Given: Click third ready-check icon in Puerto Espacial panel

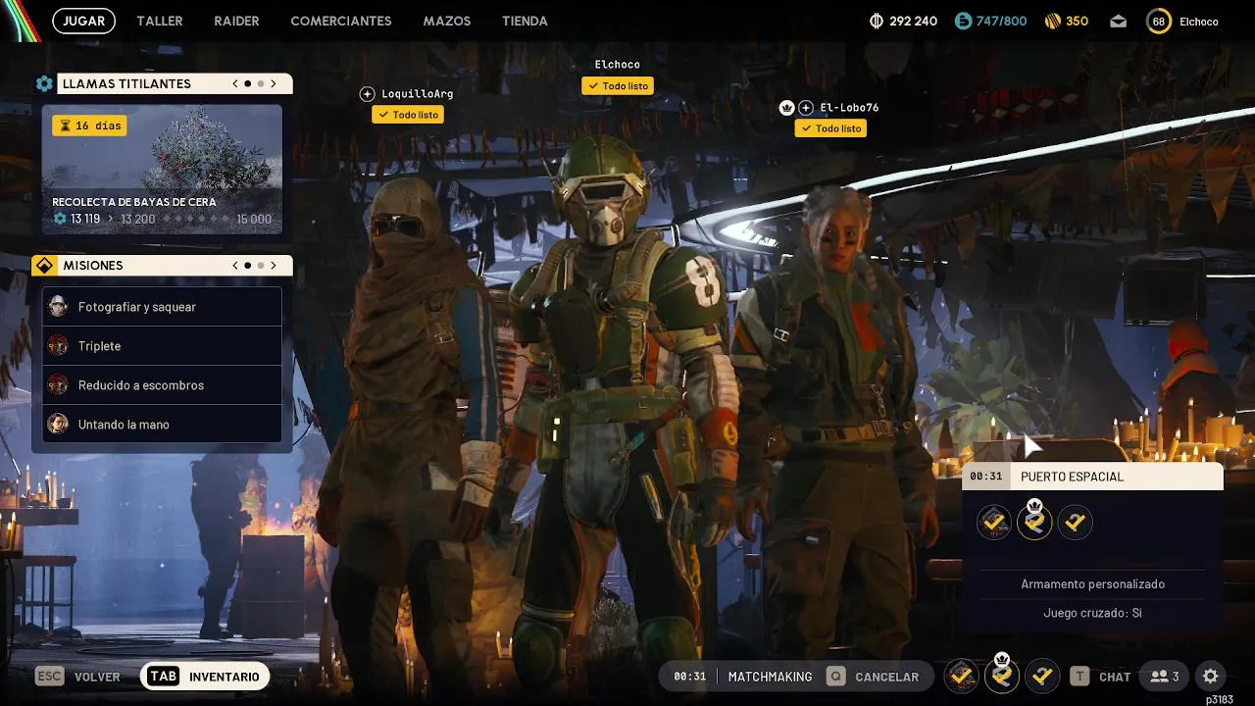Looking at the screenshot, I should pos(1076,523).
